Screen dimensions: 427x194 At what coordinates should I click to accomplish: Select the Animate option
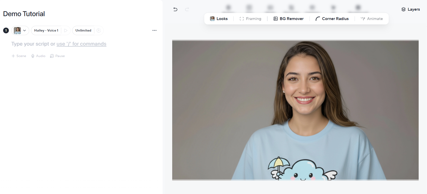click(372, 19)
